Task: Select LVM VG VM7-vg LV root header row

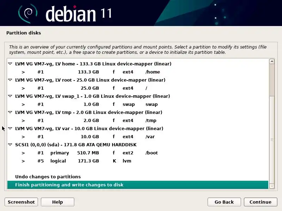Action: pos(138,80)
